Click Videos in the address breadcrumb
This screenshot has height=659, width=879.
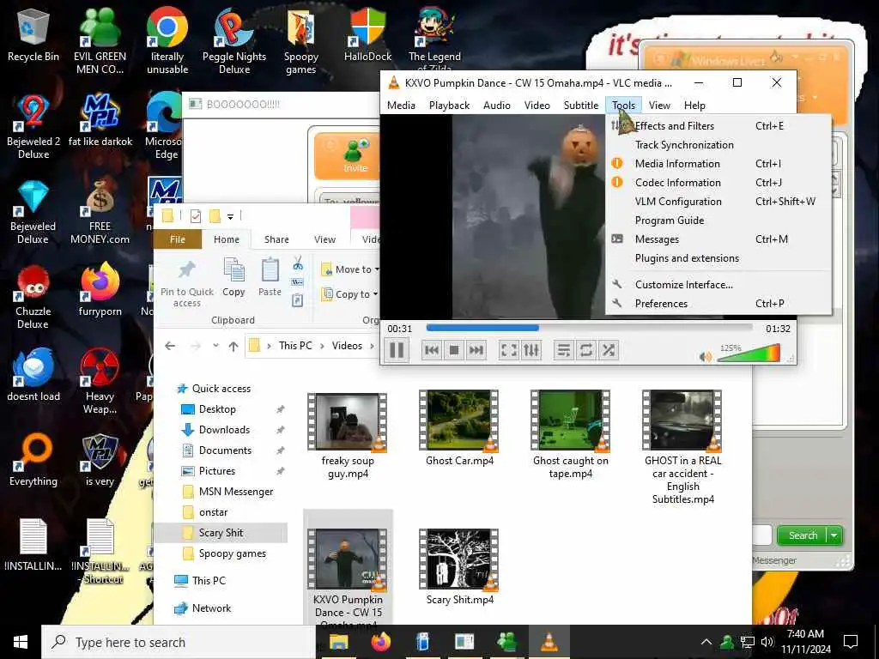click(347, 346)
